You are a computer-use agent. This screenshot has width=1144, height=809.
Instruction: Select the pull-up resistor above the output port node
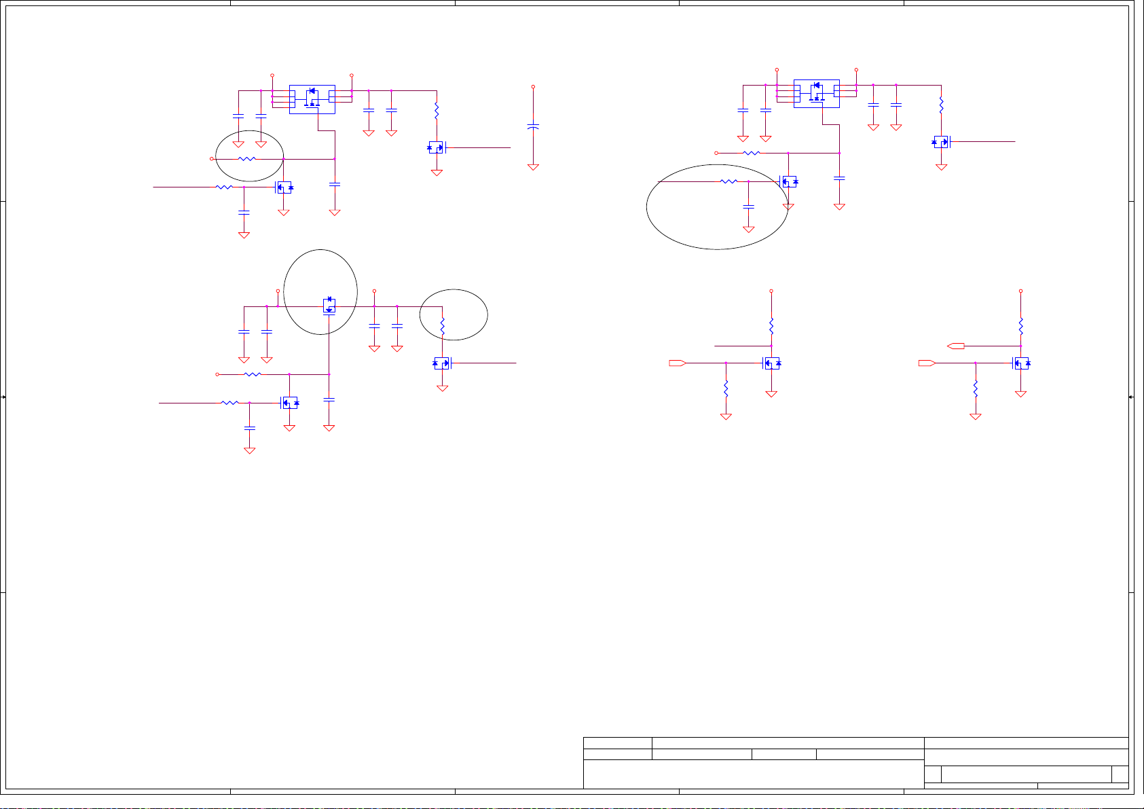tap(1020, 326)
